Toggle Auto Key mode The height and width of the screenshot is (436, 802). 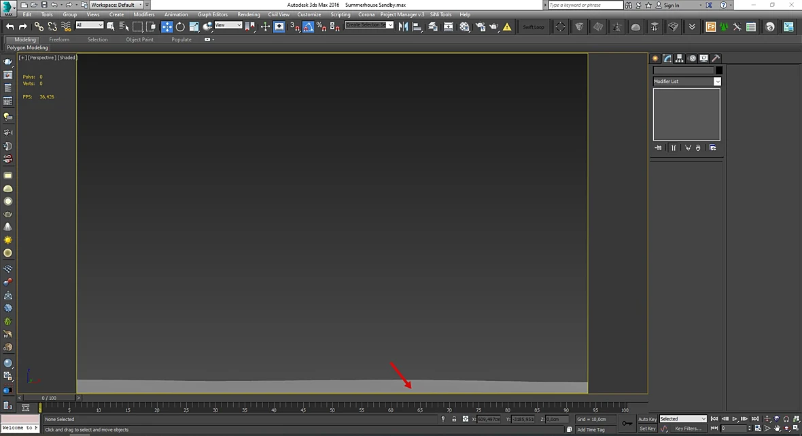(647, 419)
